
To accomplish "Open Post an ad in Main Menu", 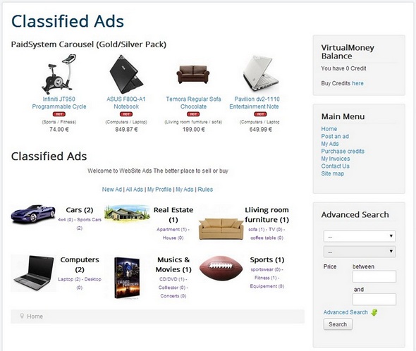I will tap(335, 136).
